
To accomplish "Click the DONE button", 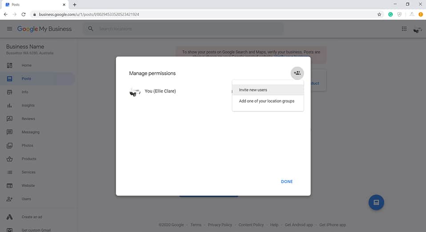I will (287, 181).
